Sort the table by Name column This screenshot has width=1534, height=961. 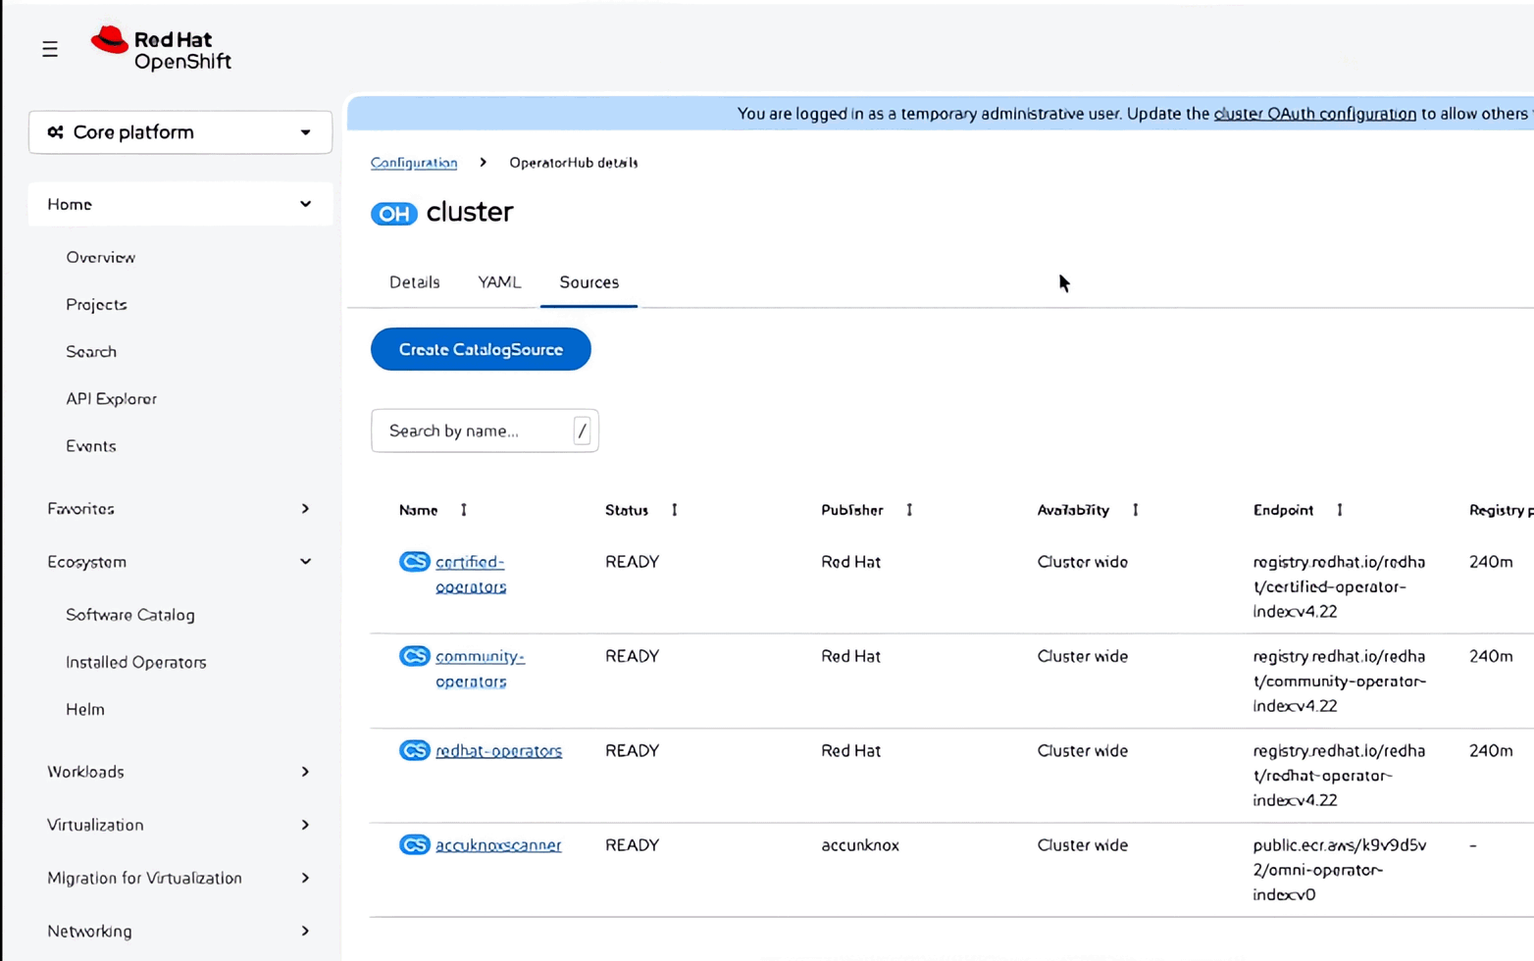tap(464, 510)
